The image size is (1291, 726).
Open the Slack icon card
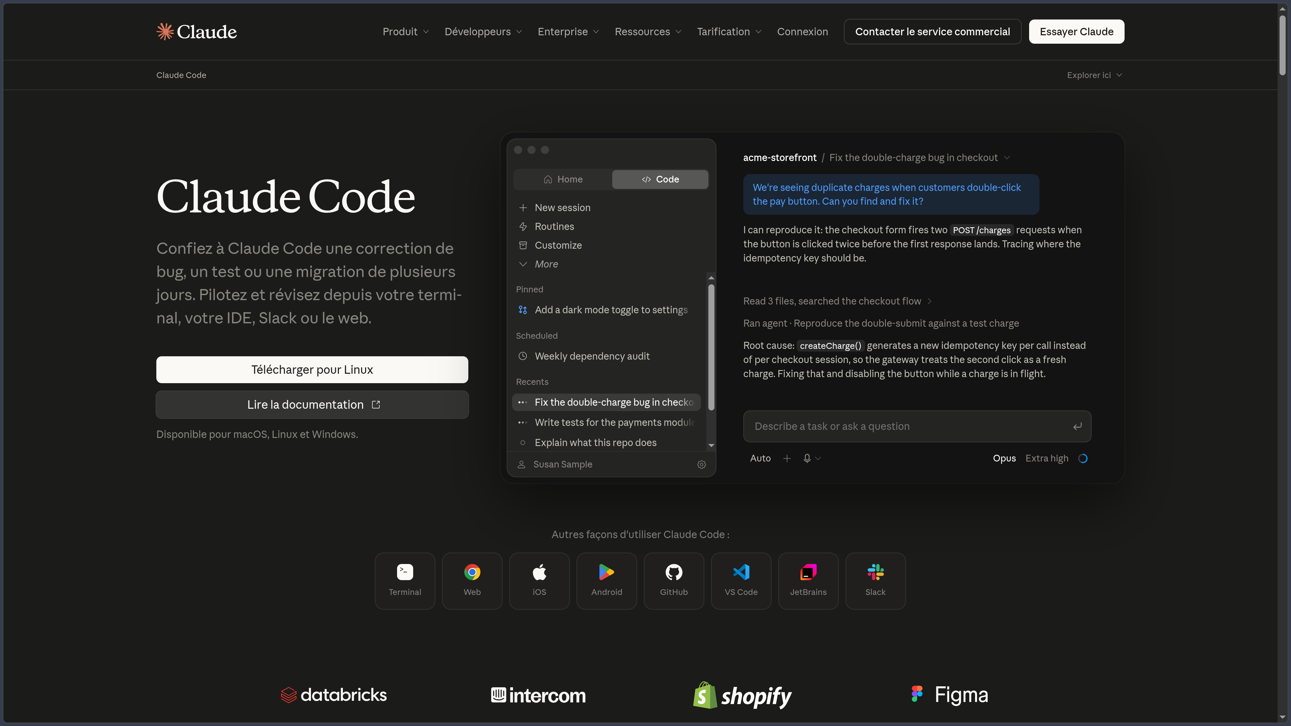coord(875,581)
